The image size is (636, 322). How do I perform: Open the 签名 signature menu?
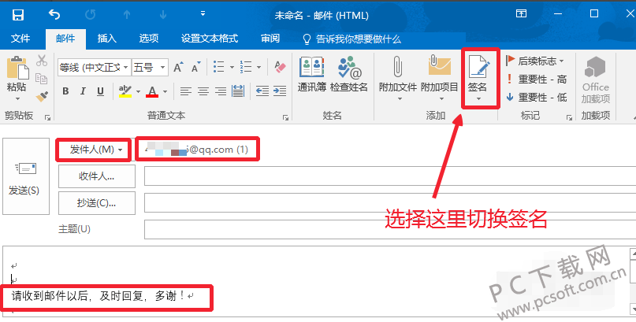coord(478,79)
